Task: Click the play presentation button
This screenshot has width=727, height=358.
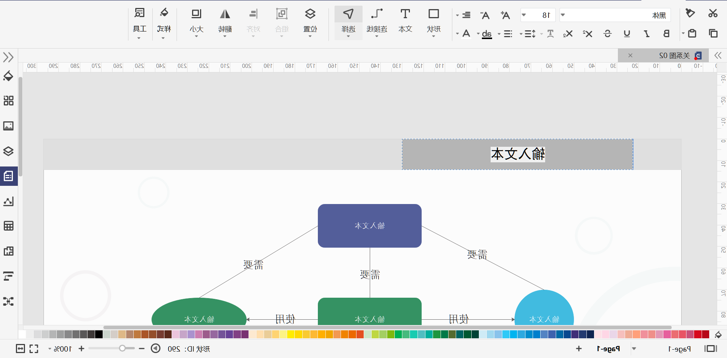Action: point(156,348)
